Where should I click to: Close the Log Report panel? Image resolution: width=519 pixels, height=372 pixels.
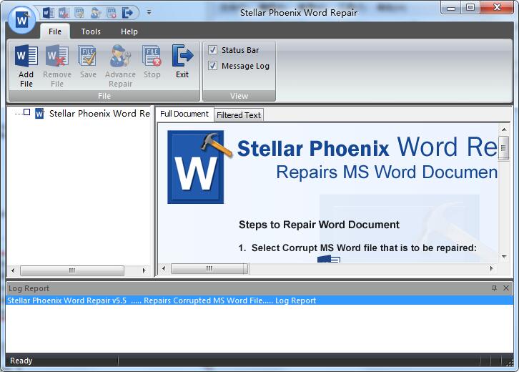506,288
